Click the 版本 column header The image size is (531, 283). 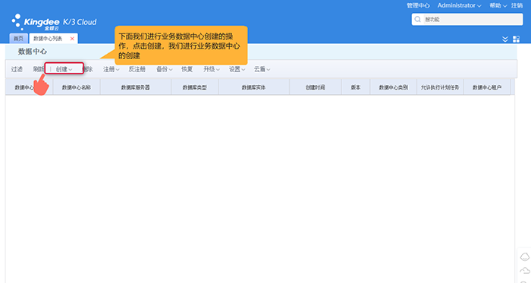(x=356, y=87)
